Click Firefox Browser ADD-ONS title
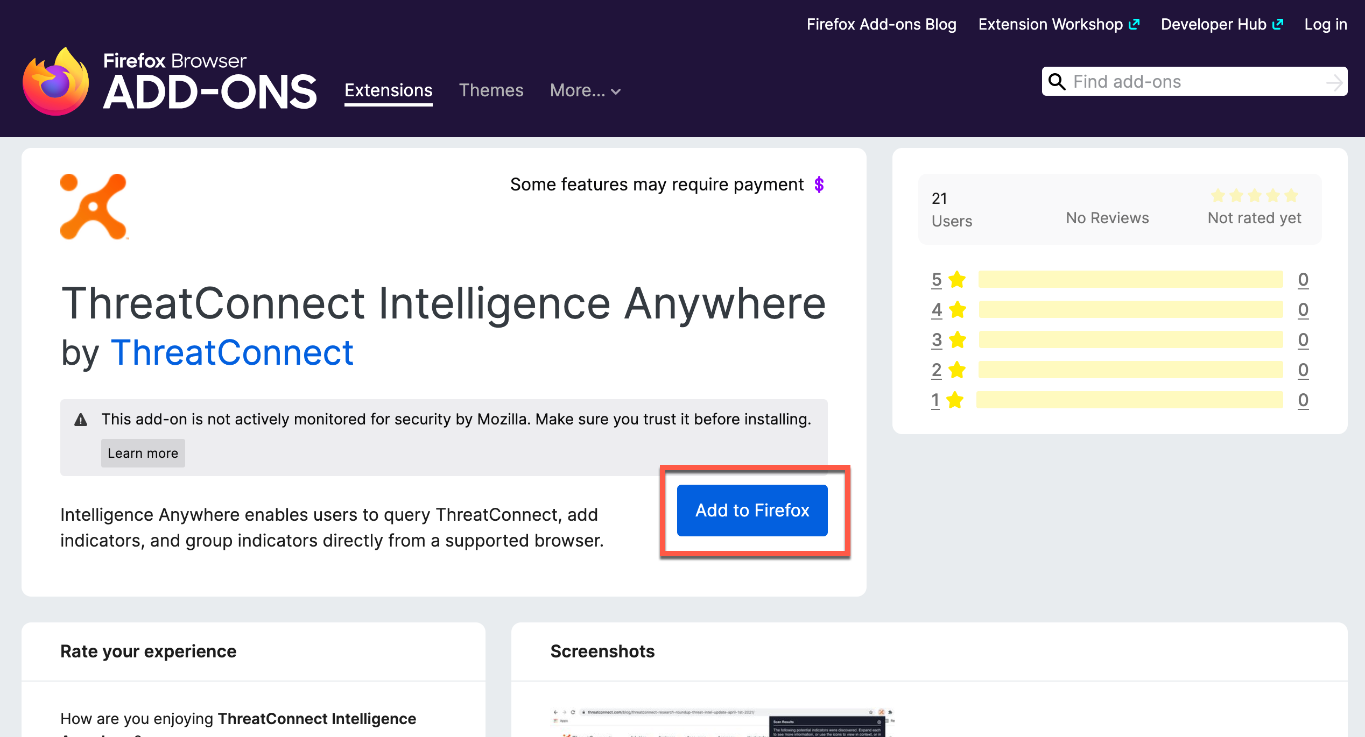This screenshot has height=737, width=1365. 210,82
